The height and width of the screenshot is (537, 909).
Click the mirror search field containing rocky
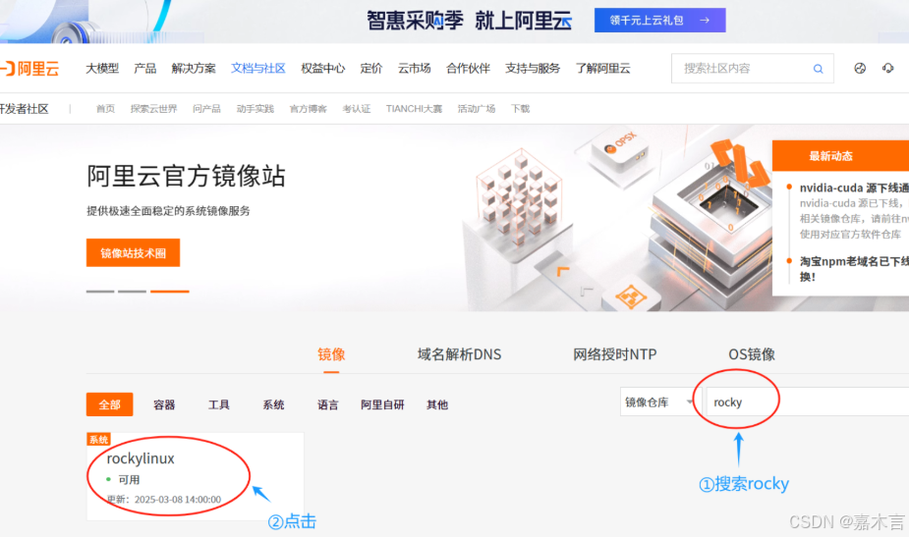pyautogui.click(x=808, y=403)
